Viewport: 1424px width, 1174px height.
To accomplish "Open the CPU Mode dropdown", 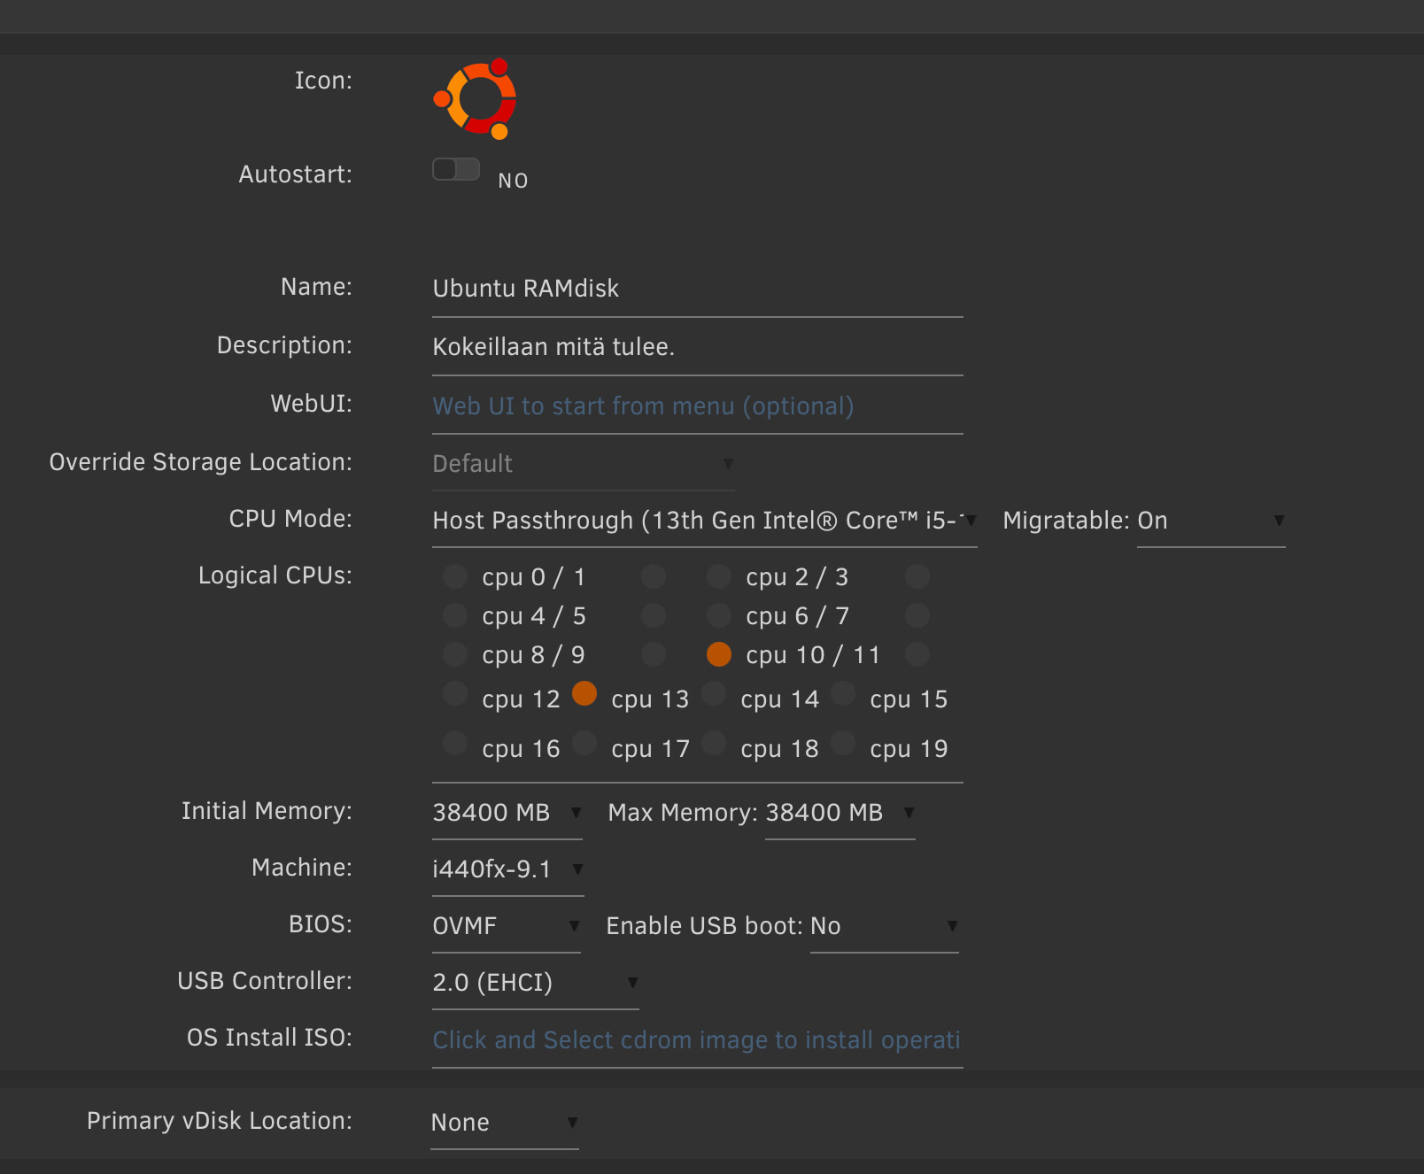I will click(704, 521).
